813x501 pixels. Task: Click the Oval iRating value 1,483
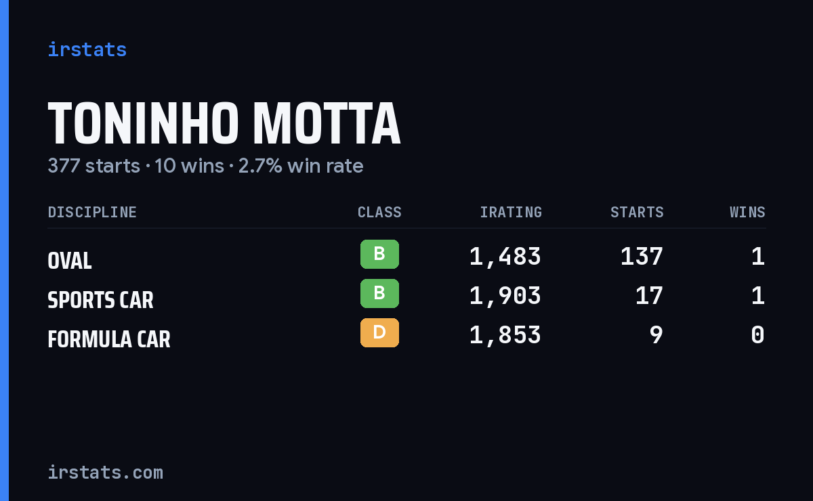pyautogui.click(x=505, y=257)
